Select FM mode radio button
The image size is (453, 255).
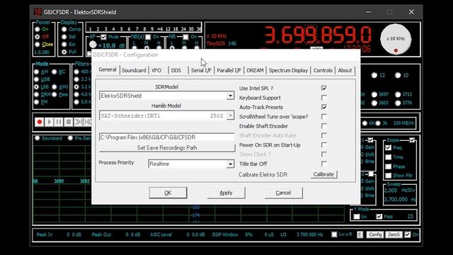36,102
